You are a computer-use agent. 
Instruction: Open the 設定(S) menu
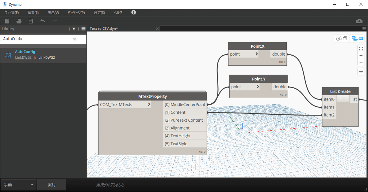click(99, 13)
